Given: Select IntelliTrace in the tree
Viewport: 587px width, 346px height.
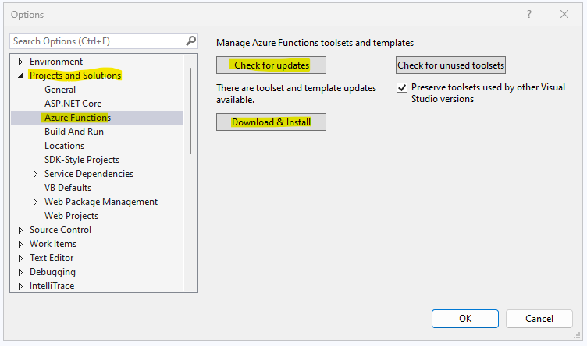Looking at the screenshot, I should click(x=52, y=286).
